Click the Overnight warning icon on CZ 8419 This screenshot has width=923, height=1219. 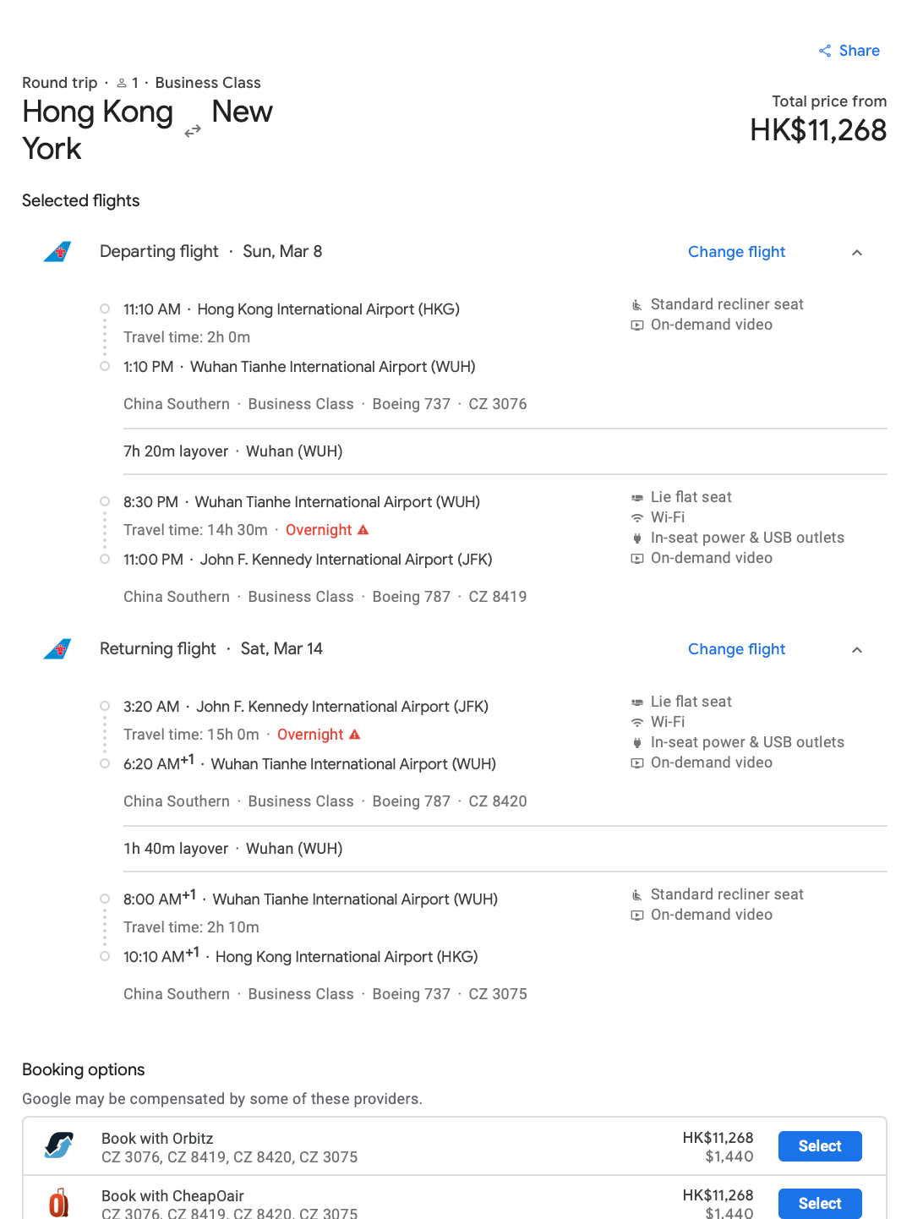(363, 530)
